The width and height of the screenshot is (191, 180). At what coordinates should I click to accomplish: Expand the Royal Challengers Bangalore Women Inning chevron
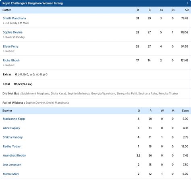tap(187, 3)
